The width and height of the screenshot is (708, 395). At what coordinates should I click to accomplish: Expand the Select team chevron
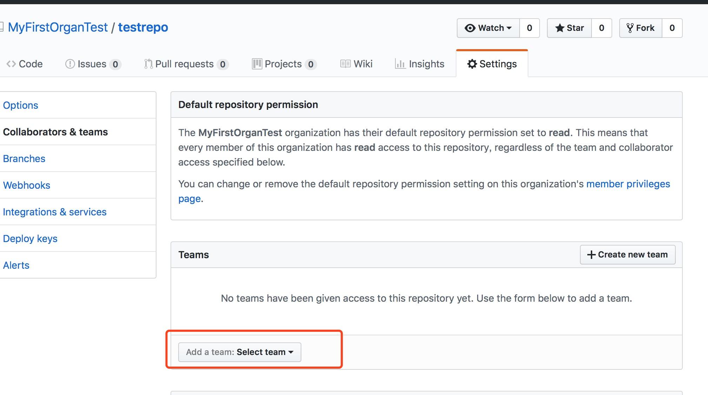pos(291,353)
